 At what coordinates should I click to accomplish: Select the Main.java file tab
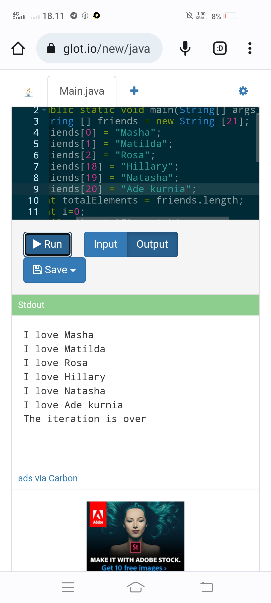[x=82, y=91]
